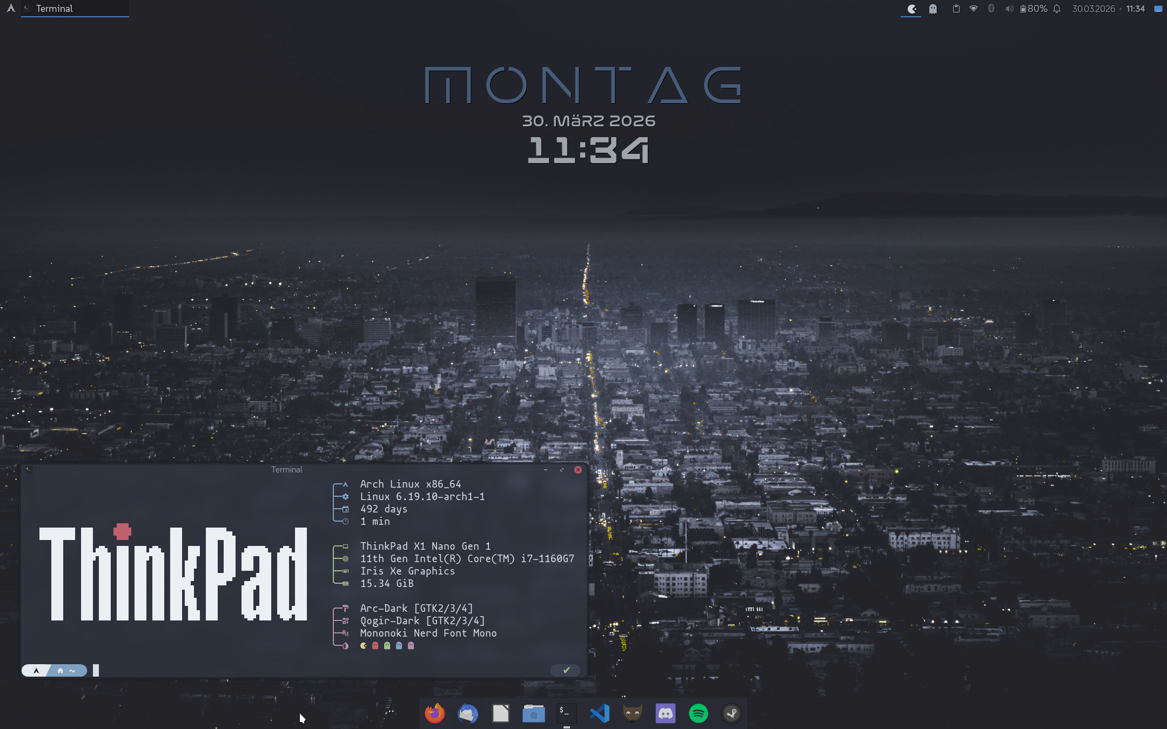1167x729 pixels.
Task: Launch Firefox from the dock
Action: (435, 713)
